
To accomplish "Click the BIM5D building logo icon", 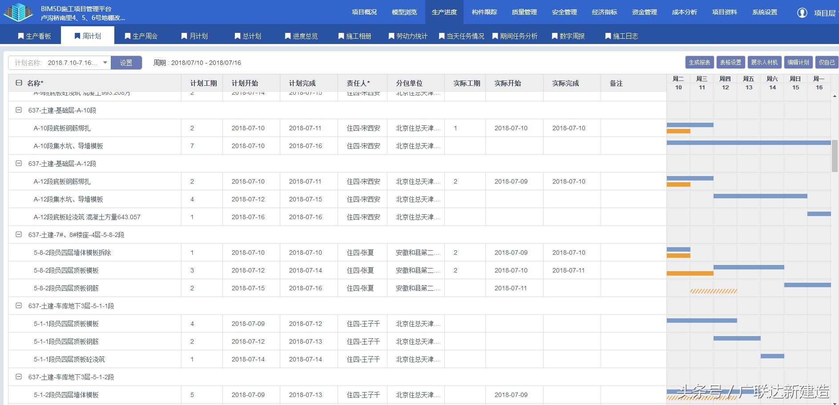I will pos(19,12).
